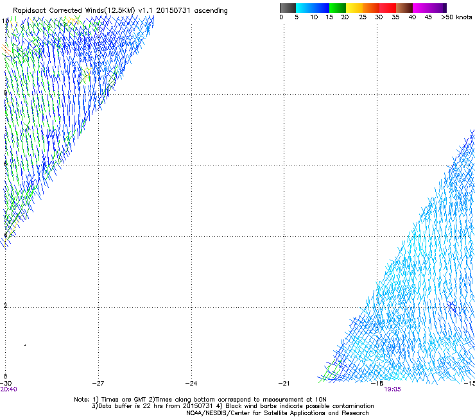
Task: Click the green 15-20 knots color swatch
Action: tap(338, 8)
